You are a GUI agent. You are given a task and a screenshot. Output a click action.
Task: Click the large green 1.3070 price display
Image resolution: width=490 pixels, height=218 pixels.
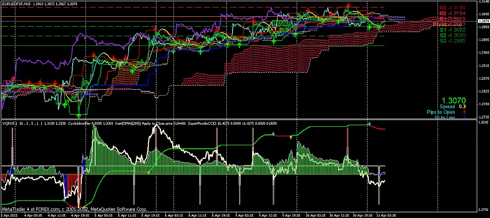click(454, 100)
